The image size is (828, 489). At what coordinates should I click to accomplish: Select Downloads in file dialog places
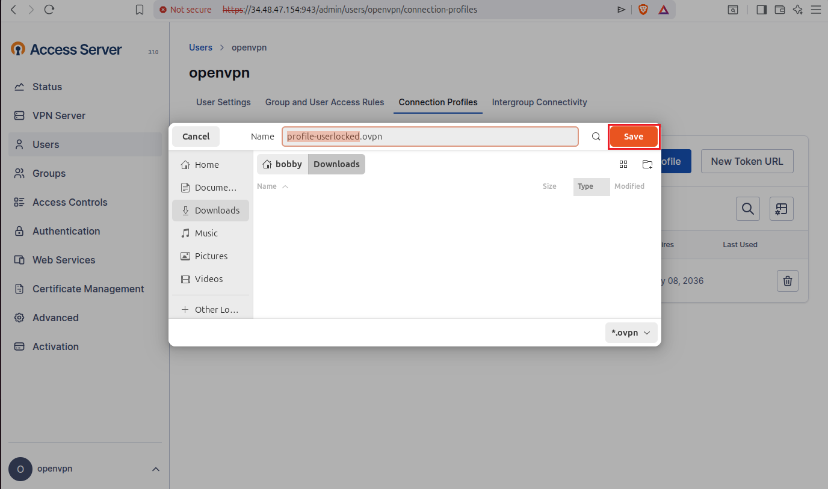click(211, 211)
